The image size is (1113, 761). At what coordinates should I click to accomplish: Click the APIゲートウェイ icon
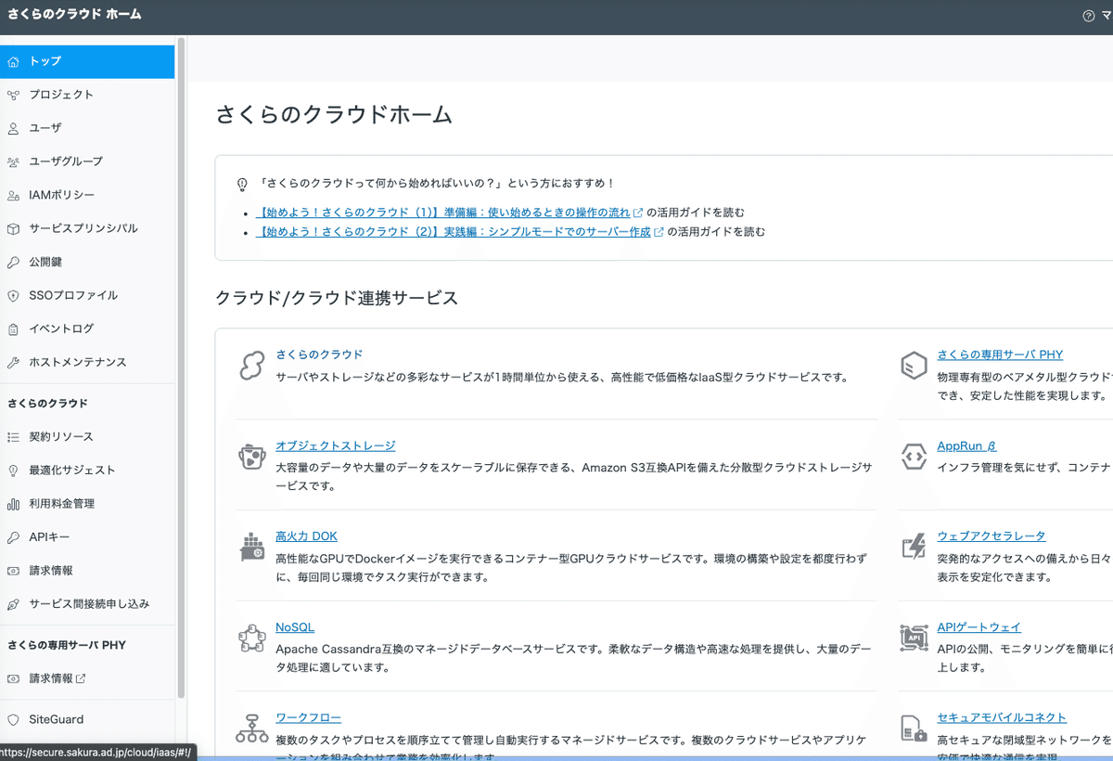click(915, 638)
